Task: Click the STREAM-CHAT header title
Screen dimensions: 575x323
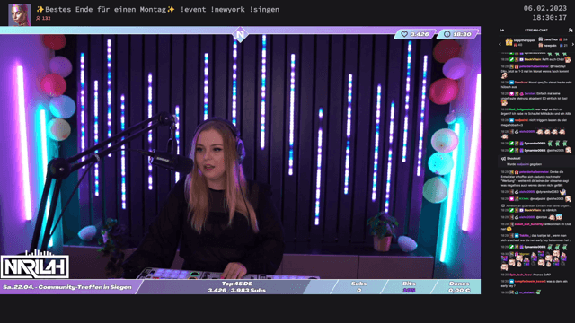Action: [x=536, y=31]
